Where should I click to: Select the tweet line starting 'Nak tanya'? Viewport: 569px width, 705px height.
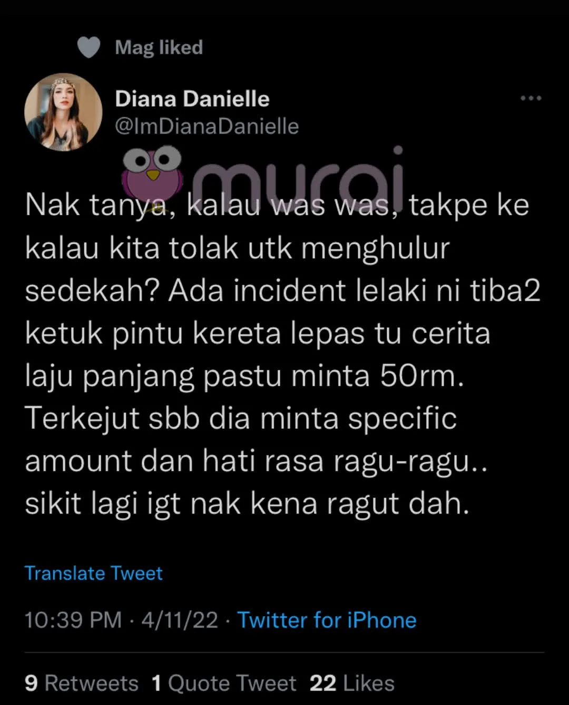[x=277, y=205]
